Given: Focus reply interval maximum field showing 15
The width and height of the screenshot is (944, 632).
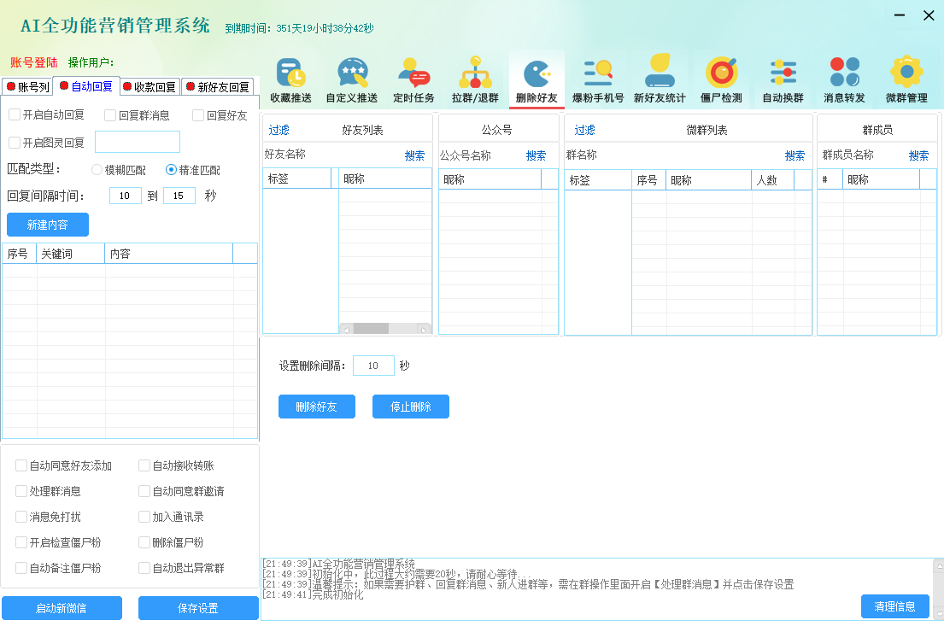Looking at the screenshot, I should click(x=179, y=196).
